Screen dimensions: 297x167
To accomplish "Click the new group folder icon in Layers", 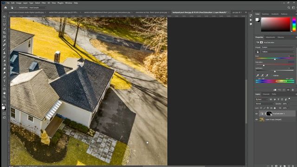I will [284, 166].
